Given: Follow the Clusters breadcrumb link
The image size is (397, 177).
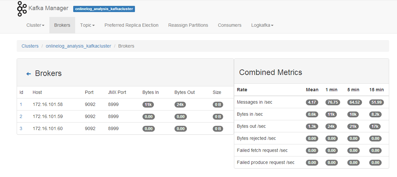Looking at the screenshot, I should pyautogui.click(x=30, y=46).
